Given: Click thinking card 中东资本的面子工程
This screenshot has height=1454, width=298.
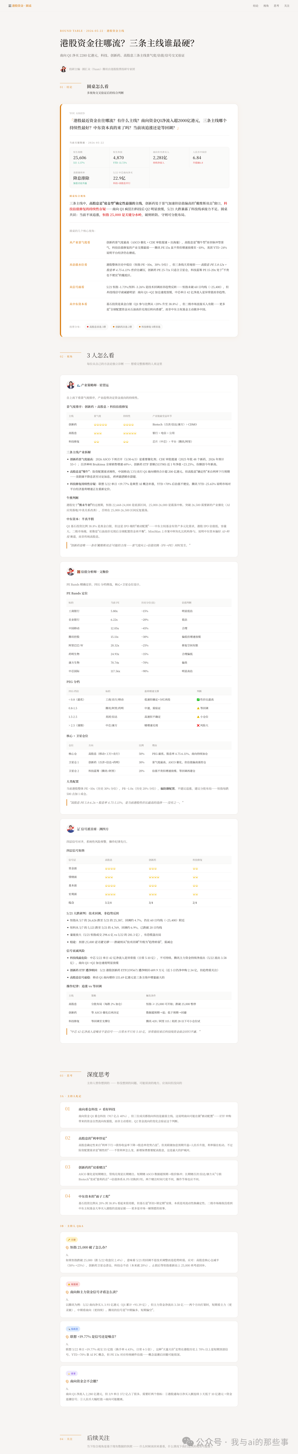Looking at the screenshot, I should 149,1202.
